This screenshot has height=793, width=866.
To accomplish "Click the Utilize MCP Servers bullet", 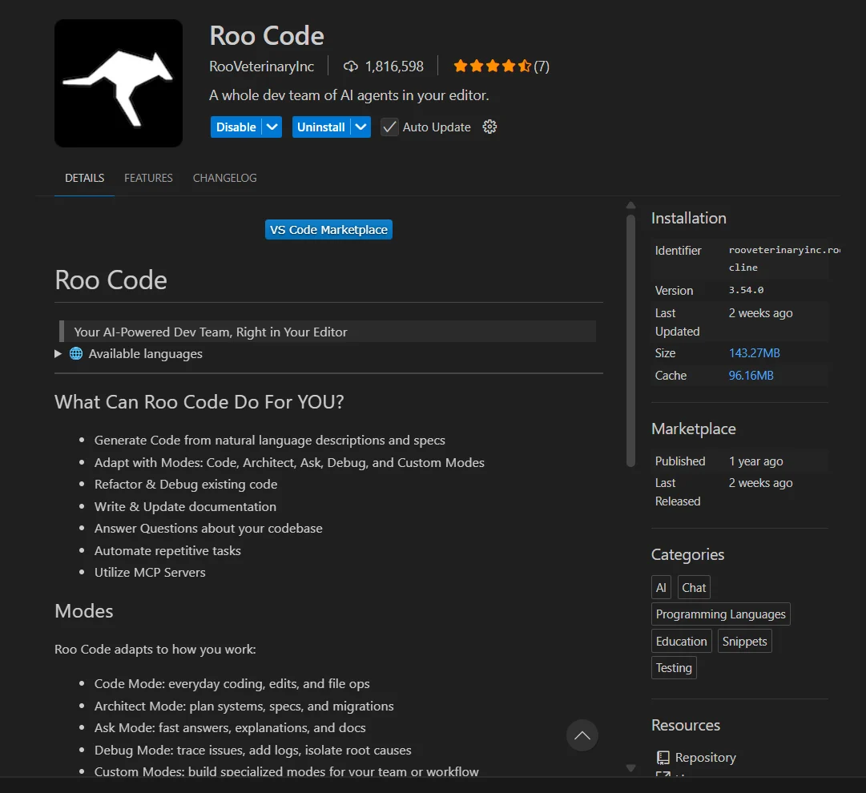I will click(x=150, y=572).
